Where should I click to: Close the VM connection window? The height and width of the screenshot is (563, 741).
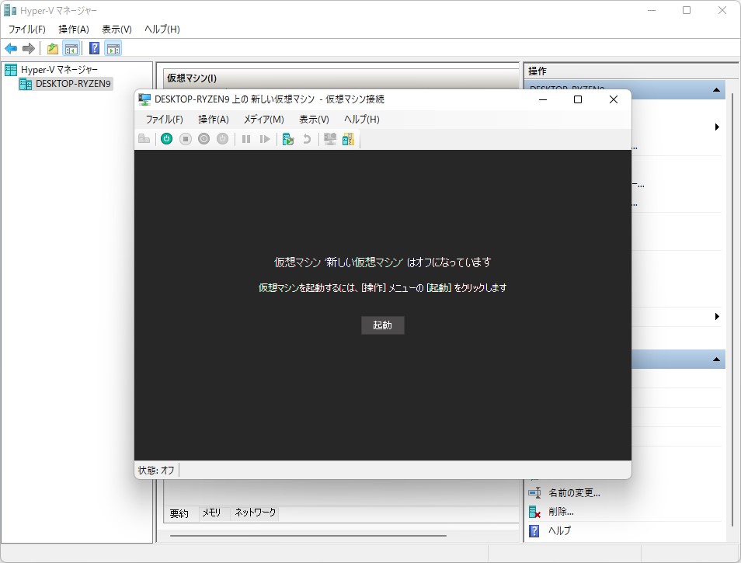(614, 99)
